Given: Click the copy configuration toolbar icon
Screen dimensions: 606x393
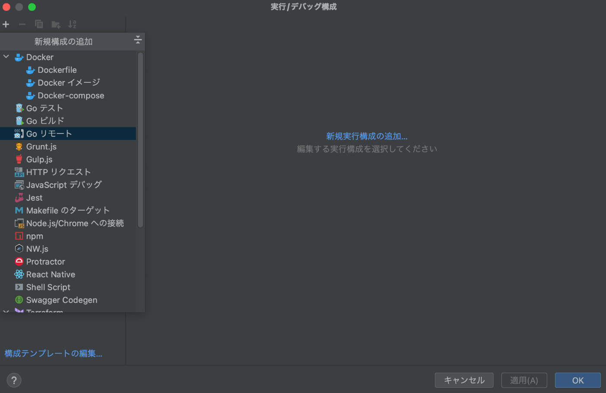Looking at the screenshot, I should [39, 24].
